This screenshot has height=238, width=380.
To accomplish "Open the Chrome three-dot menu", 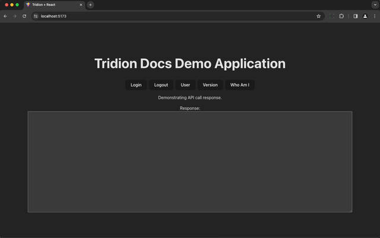I will pyautogui.click(x=375, y=16).
